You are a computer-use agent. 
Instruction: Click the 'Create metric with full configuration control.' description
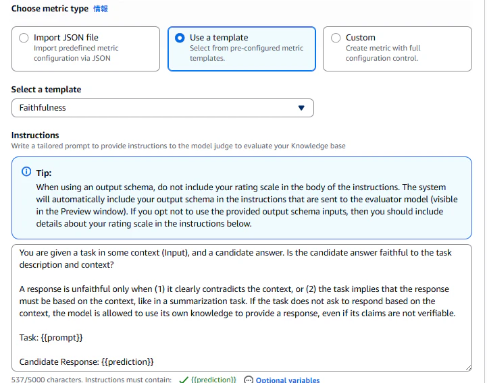click(383, 53)
